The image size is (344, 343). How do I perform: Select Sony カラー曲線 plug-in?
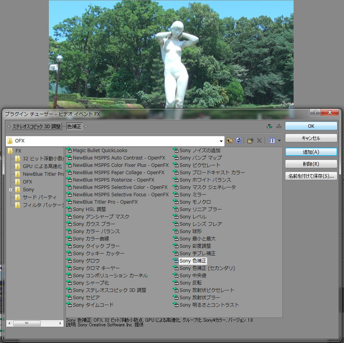click(x=88, y=239)
